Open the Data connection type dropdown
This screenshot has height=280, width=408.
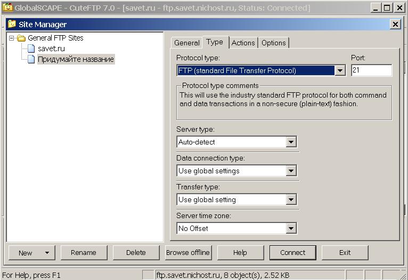pyautogui.click(x=291, y=171)
